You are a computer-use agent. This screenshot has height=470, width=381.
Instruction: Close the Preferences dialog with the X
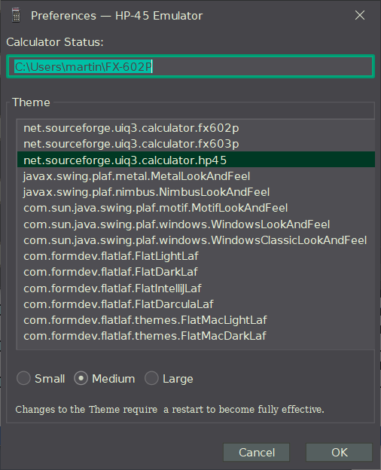pyautogui.click(x=360, y=15)
